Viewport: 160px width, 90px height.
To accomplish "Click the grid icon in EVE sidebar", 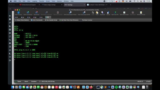I will tap(10, 33).
